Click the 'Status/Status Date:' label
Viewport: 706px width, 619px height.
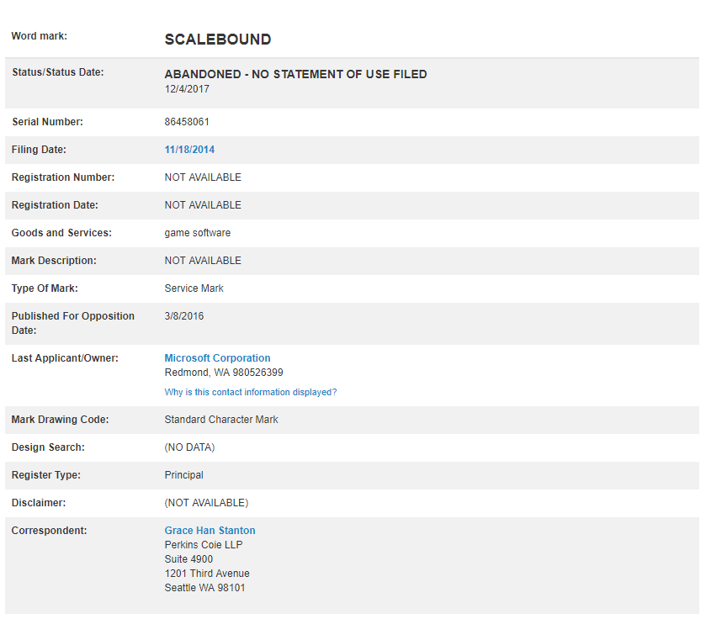pyautogui.click(x=57, y=72)
